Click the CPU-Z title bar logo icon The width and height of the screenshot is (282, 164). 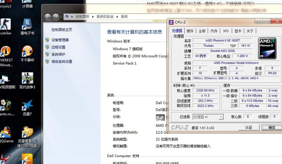coord(171,22)
